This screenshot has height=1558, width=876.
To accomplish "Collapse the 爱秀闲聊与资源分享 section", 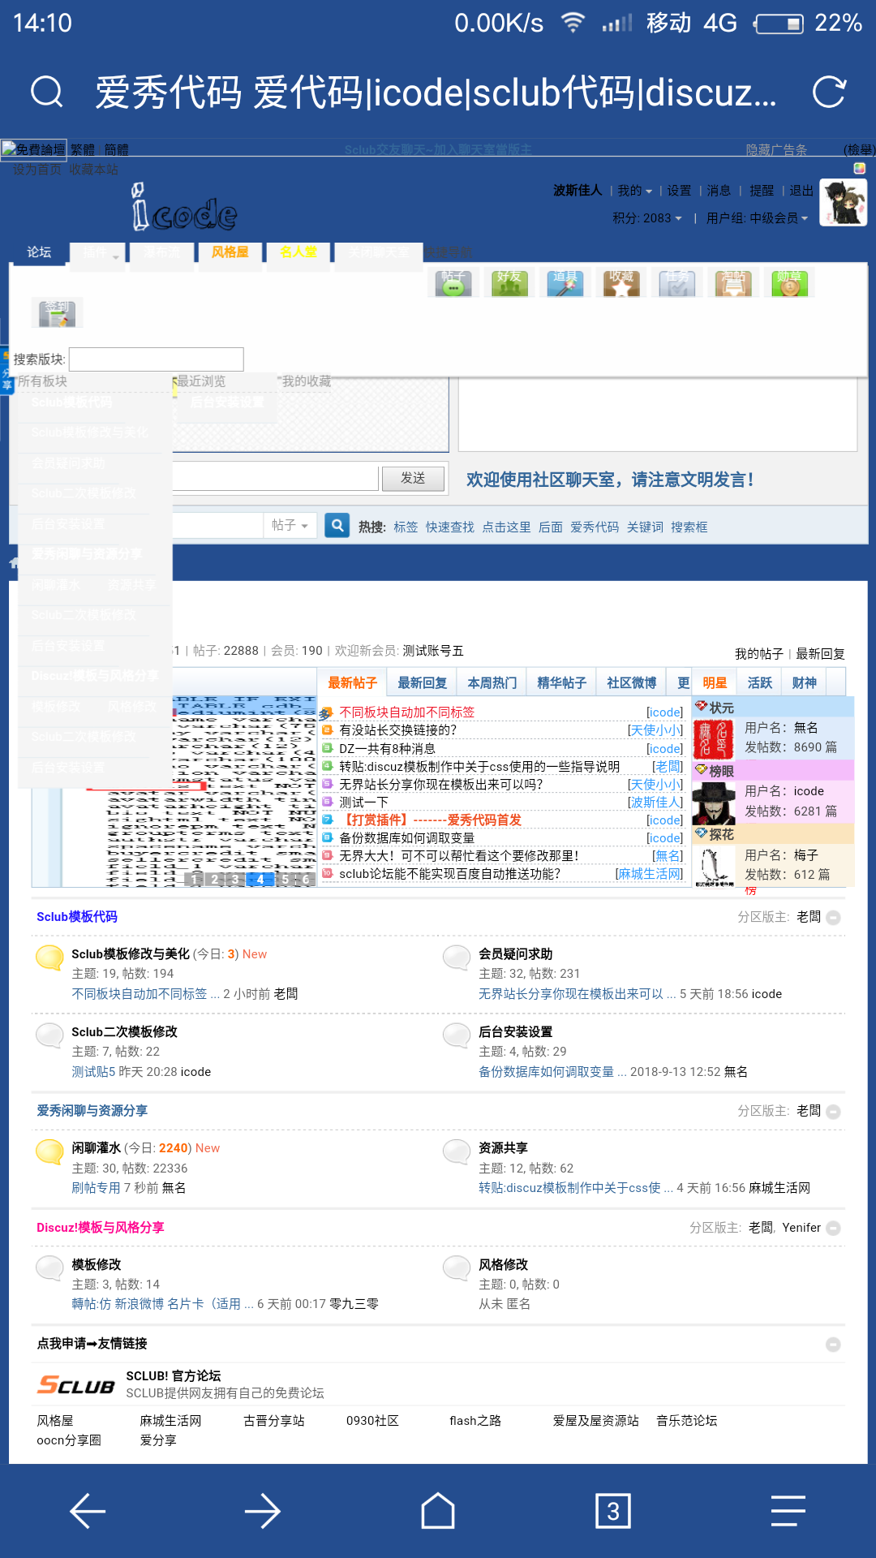I will click(833, 1112).
